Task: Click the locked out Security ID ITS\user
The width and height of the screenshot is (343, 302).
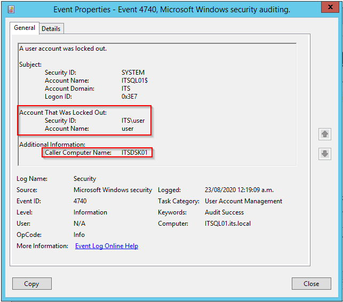Action: [x=133, y=121]
